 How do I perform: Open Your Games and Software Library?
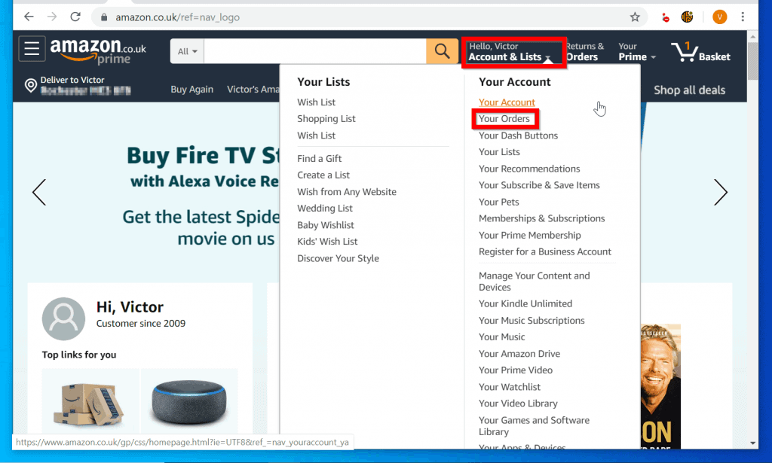[x=535, y=425]
